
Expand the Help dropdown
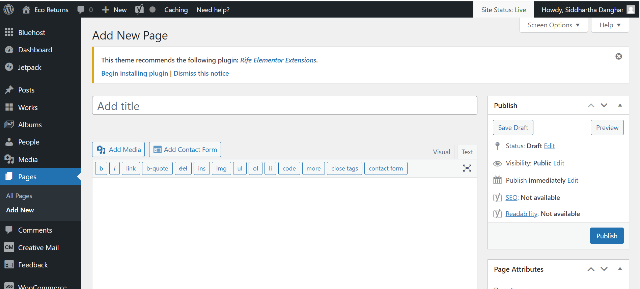(610, 25)
